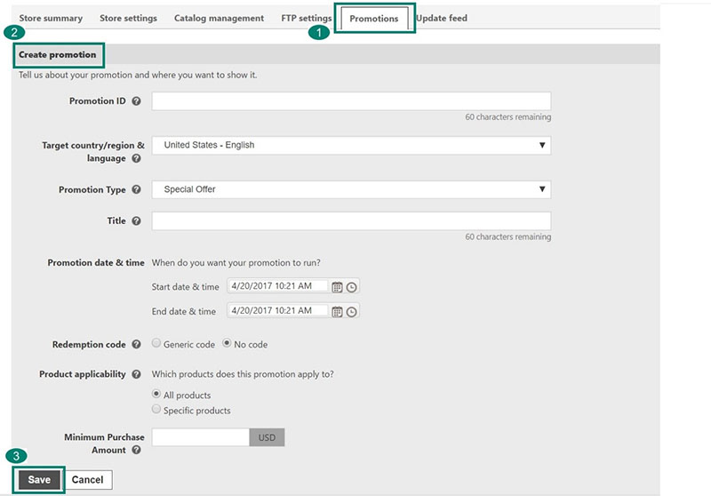Click the Start date & time field
Screen dimensions: 711x496
[277, 286]
